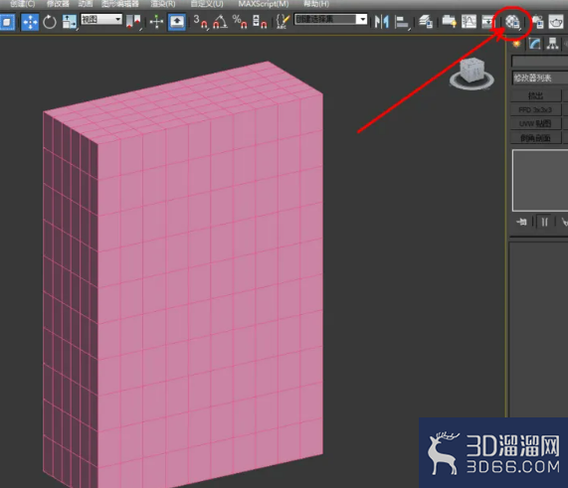568x488 pixels.
Task: Open the reference coordinate system 视图 dropdown
Action: tap(101, 19)
